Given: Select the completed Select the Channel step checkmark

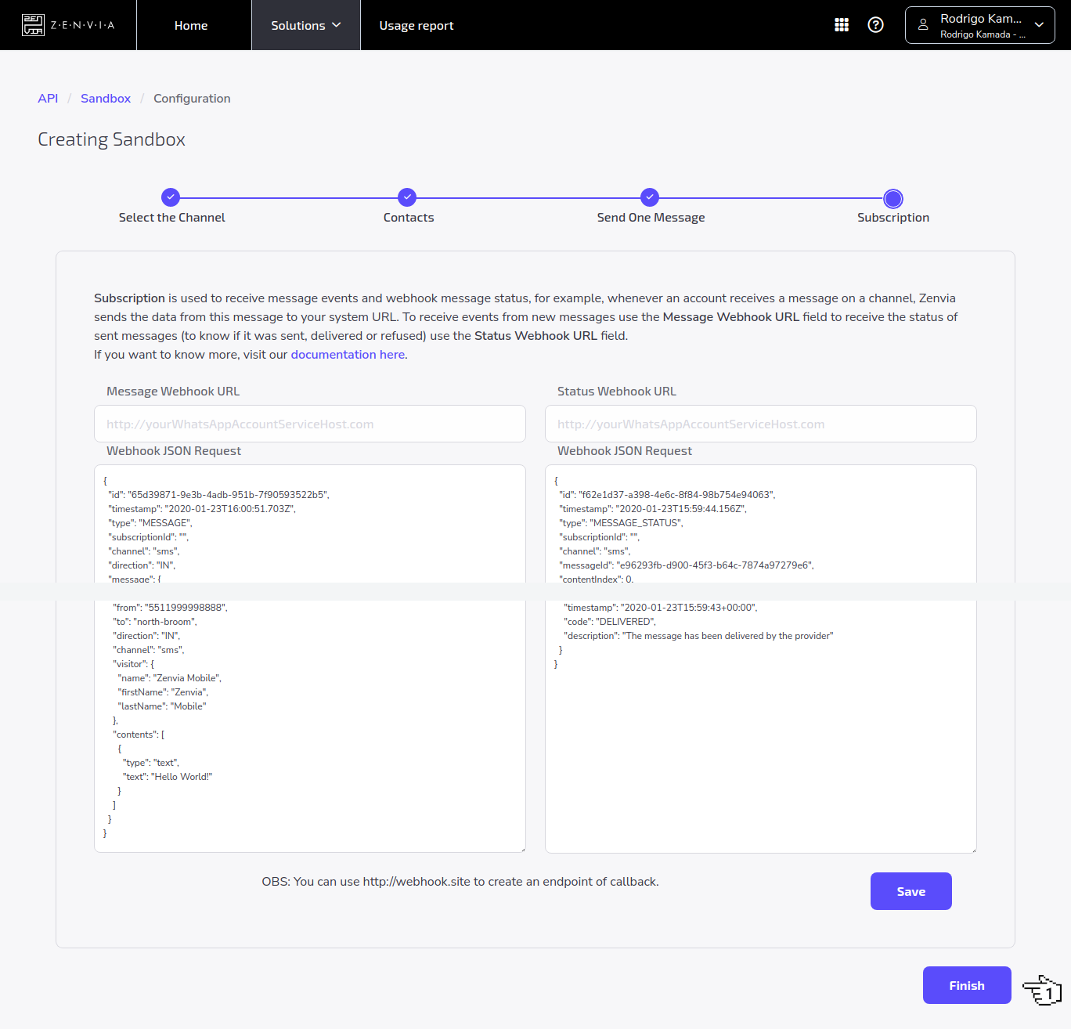Looking at the screenshot, I should [x=171, y=197].
